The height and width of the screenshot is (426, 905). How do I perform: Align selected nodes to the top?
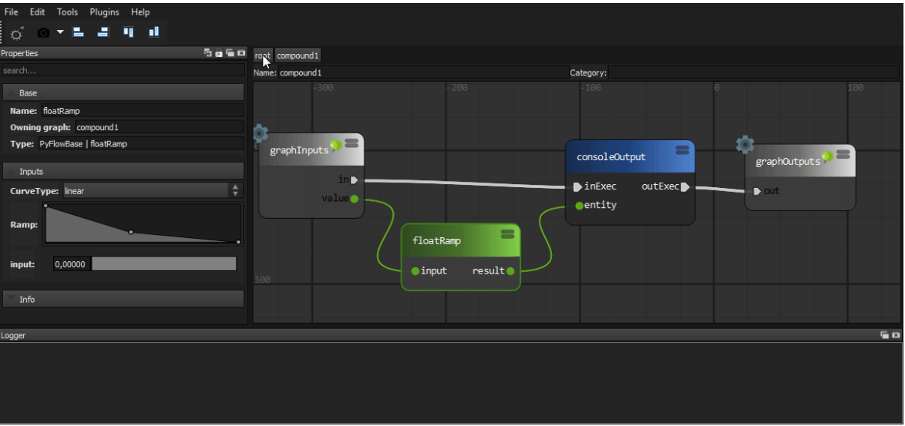coord(128,32)
